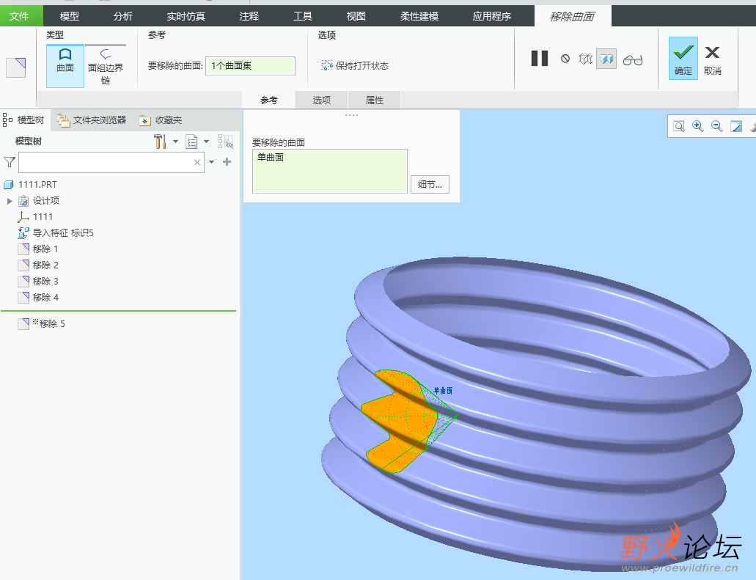Focus the model tree search field
The height and width of the screenshot is (580, 756).
[x=111, y=163]
